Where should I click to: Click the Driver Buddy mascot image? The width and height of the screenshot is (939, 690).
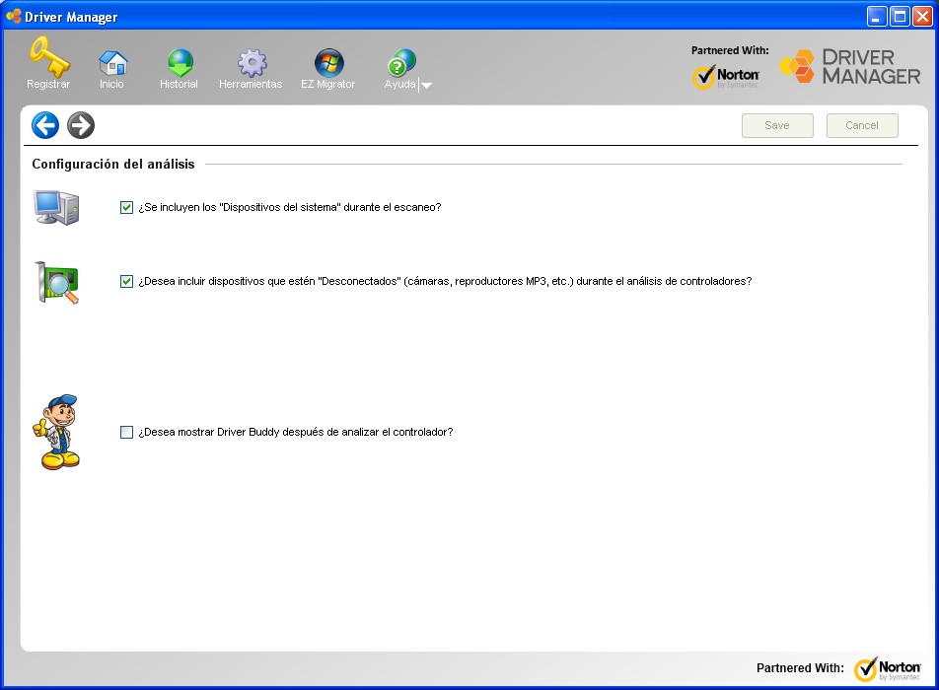click(57, 432)
